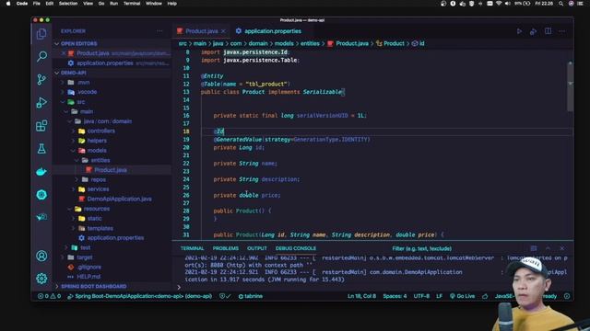
Task: Open the Accounts menu icon
Action: point(41,256)
